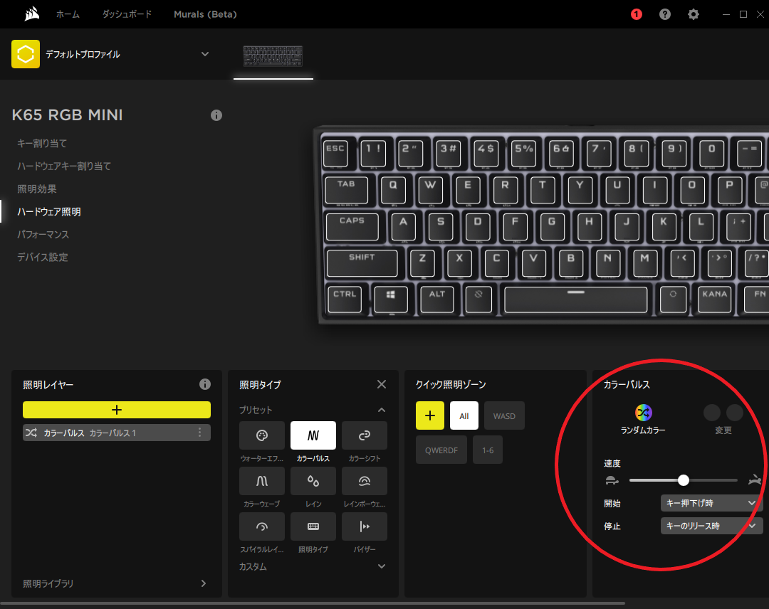Click the horizontal scrollbar at bottom
The height and width of the screenshot is (609, 769).
pyautogui.click(x=313, y=603)
